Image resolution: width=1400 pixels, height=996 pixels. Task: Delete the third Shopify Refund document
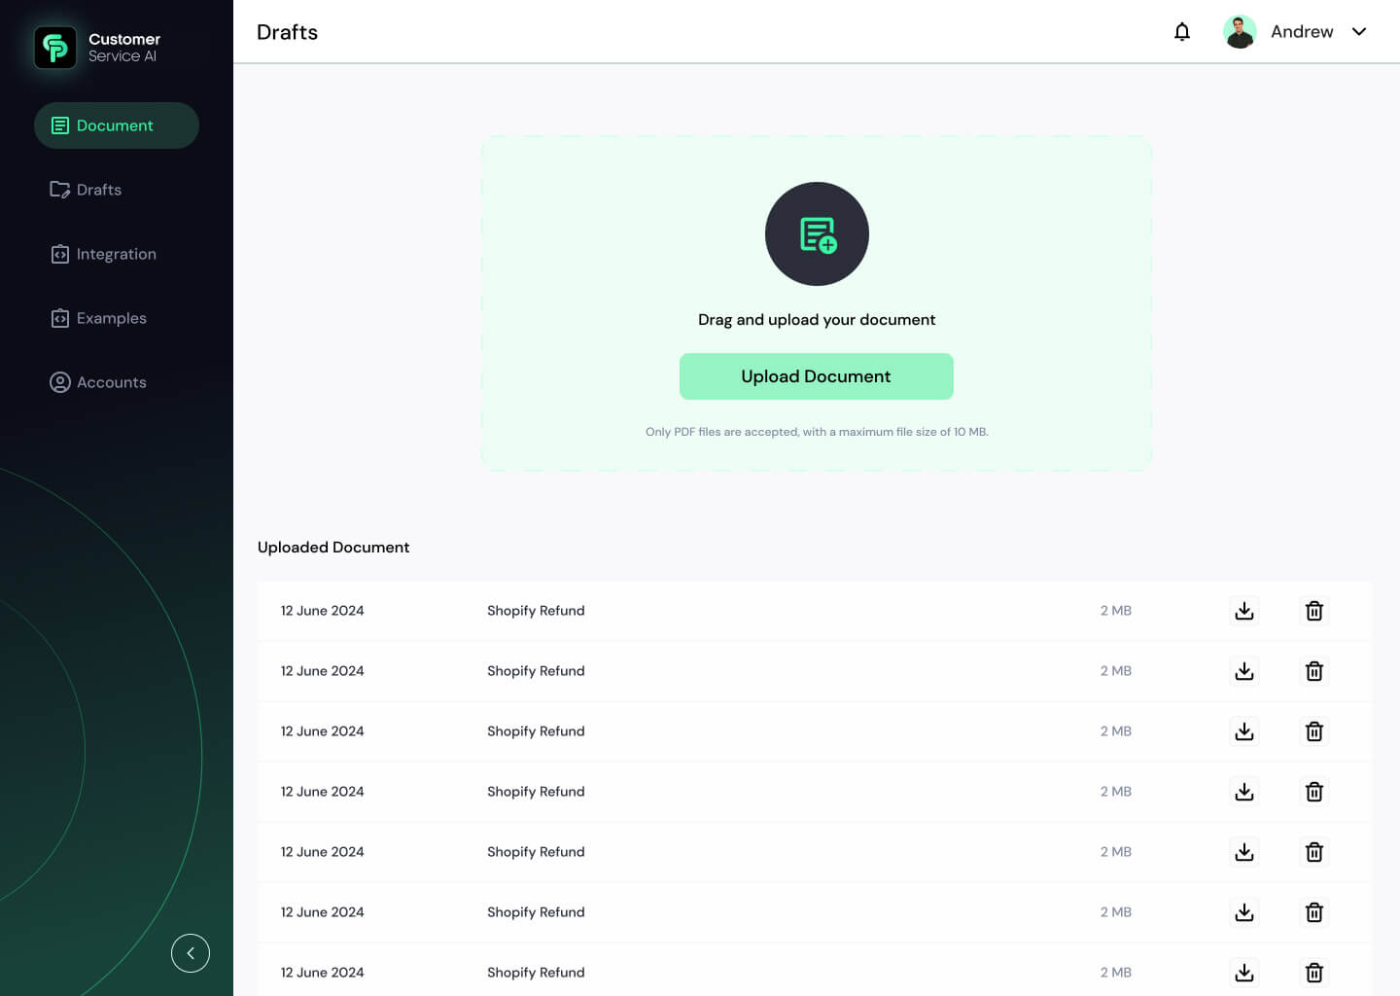tap(1314, 731)
